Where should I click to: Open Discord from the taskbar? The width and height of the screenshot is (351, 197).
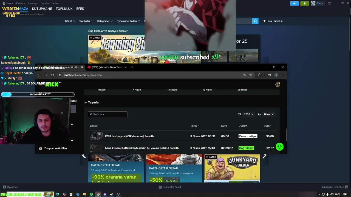tap(105, 194)
